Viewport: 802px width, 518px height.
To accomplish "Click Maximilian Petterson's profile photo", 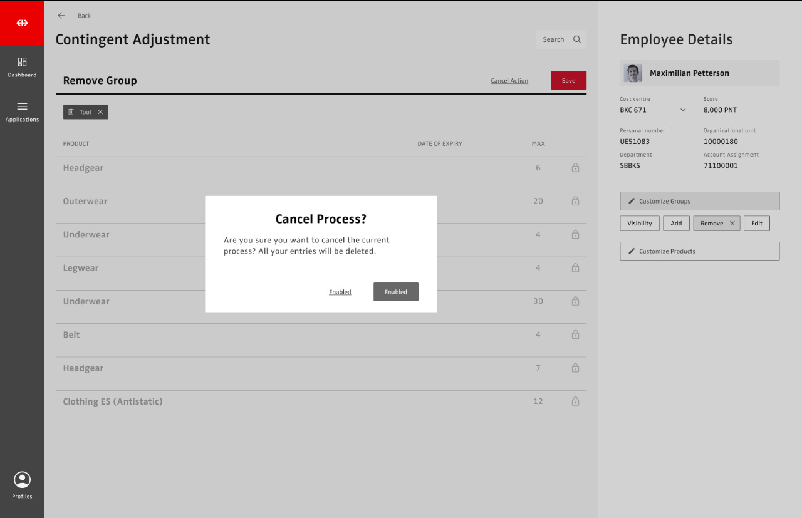I will (x=633, y=73).
